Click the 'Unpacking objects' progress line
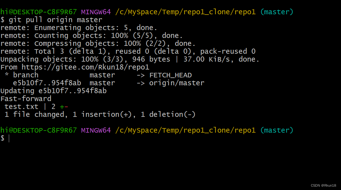Screen dimensions: 341x190 pyautogui.click(x=130, y=59)
